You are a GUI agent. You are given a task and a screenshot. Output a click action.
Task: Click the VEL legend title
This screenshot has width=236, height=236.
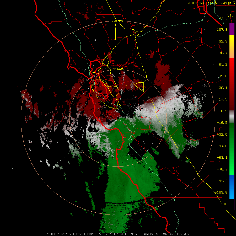coord(230,16)
